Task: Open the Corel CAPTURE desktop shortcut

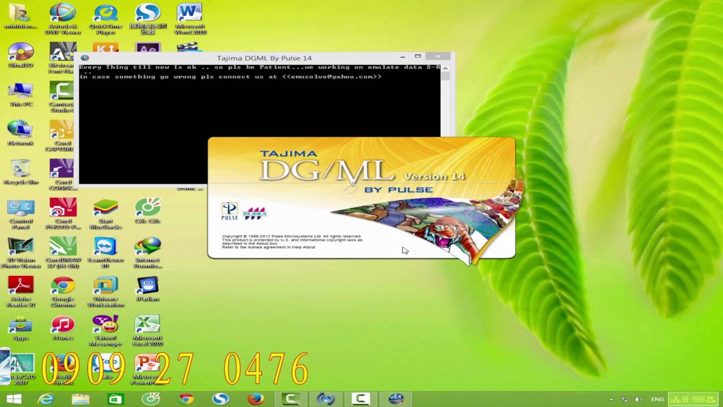Action: (61, 136)
